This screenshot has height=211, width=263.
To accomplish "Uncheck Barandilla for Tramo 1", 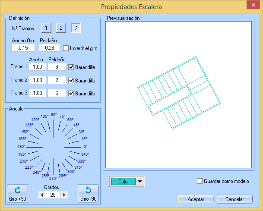I will (x=71, y=67).
